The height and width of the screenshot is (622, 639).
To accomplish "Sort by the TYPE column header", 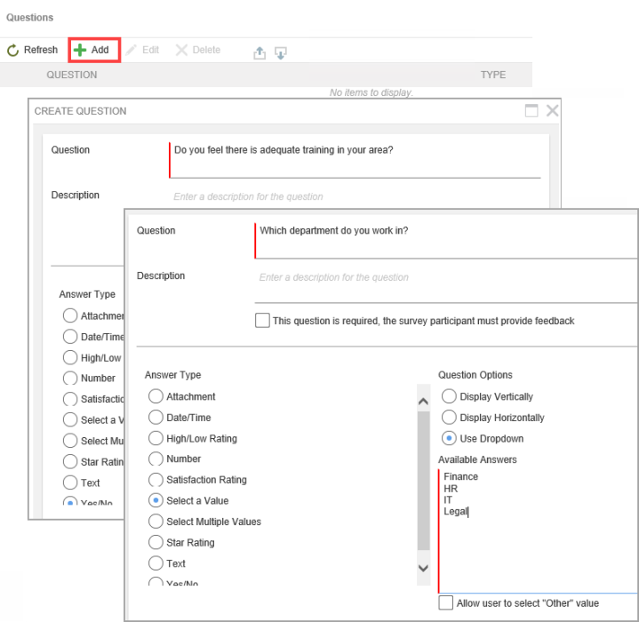I will click(492, 76).
